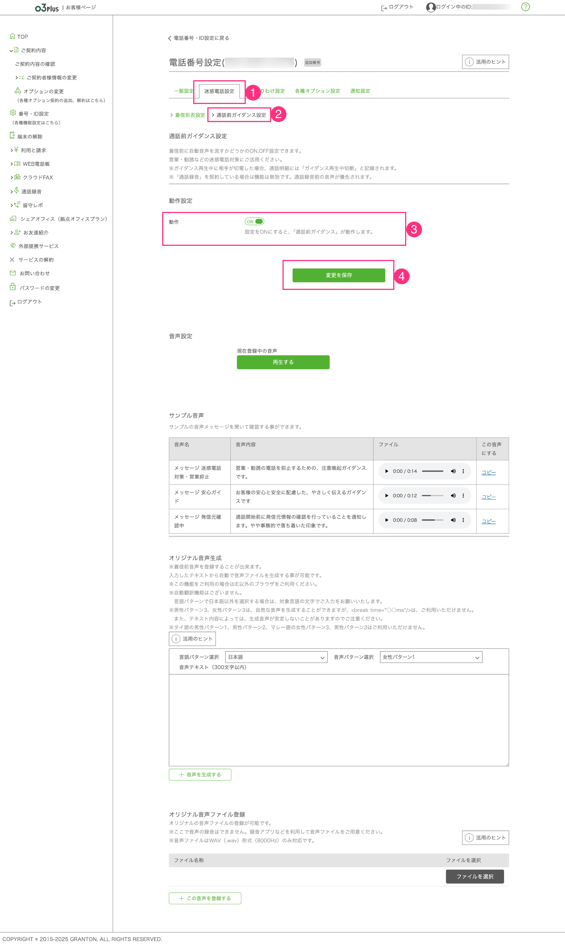Open クラウドFAX via its fax icon
The image size is (565, 946).
[17, 177]
